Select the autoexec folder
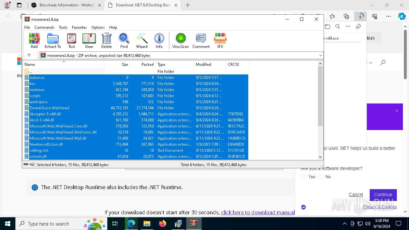This screenshot has height=230, width=409. click(135, 78)
